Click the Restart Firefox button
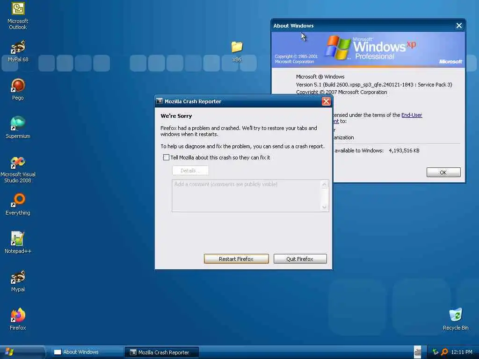The image size is (479, 359). [x=236, y=259]
